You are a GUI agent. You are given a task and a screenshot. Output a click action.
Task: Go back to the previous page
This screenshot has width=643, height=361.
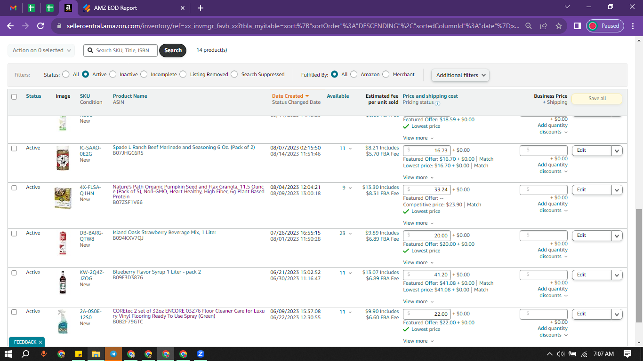[x=10, y=26]
